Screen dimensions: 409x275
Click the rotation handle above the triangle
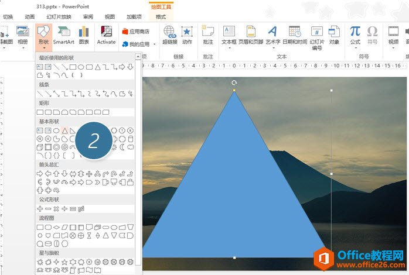click(x=234, y=83)
